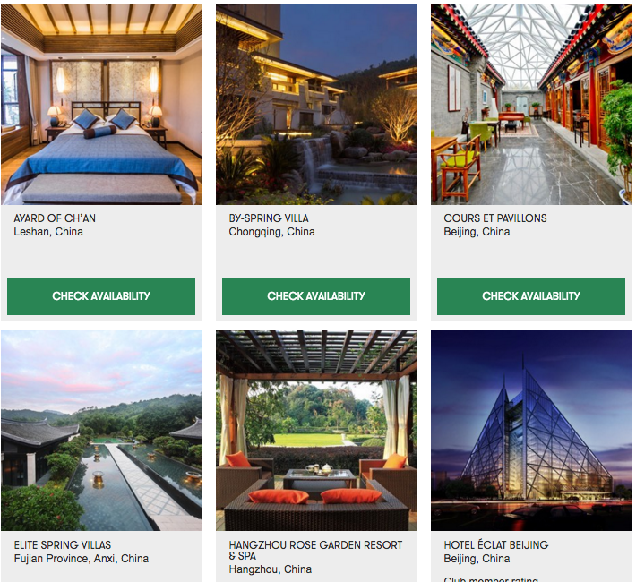The height and width of the screenshot is (582, 636).
Task: Click the Fujian Province, Anxi, China text
Action: click(82, 559)
